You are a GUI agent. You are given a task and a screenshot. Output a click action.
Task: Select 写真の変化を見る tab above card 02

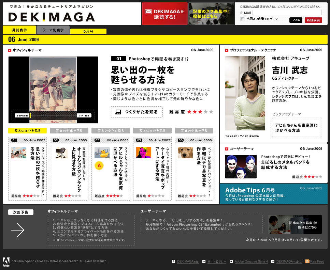[69, 131]
